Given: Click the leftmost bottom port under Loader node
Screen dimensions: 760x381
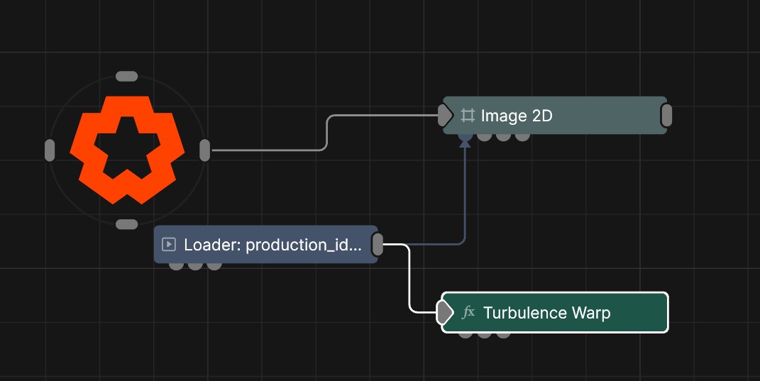Looking at the screenshot, I should 176,266.
